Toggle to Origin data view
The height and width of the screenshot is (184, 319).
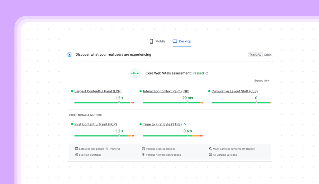(268, 55)
